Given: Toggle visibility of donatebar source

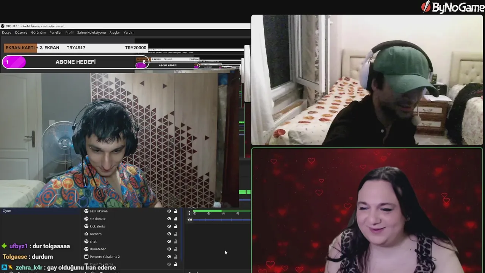Looking at the screenshot, I should click(169, 249).
